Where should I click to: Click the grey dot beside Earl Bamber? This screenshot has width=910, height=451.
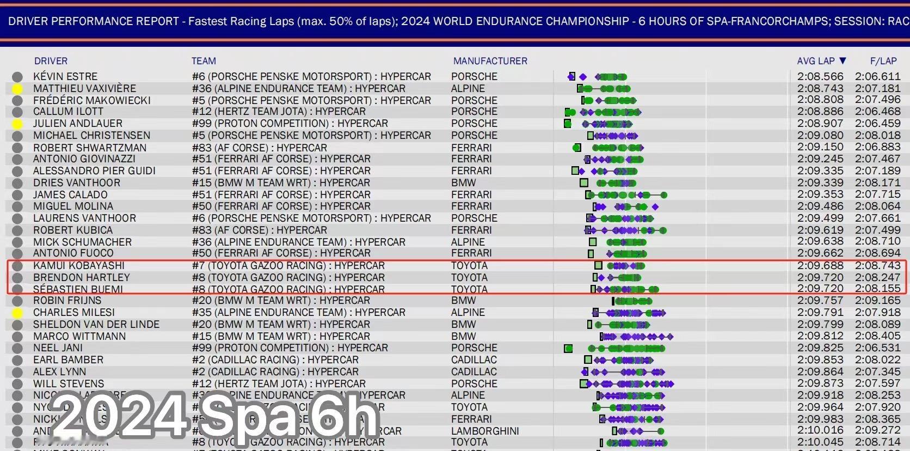point(17,361)
